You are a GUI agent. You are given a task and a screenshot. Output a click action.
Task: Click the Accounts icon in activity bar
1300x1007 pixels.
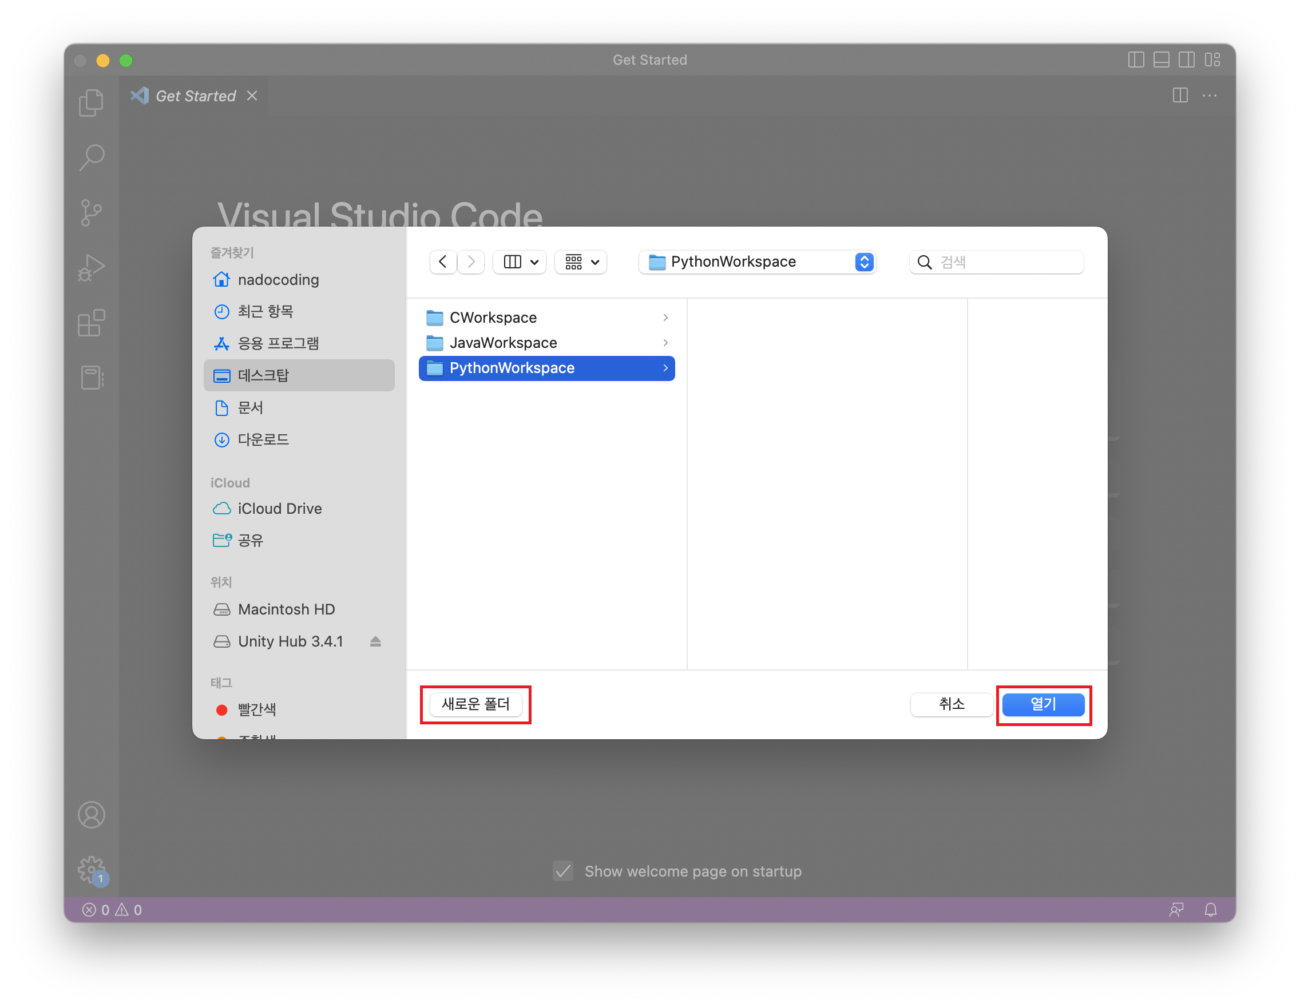(x=91, y=815)
